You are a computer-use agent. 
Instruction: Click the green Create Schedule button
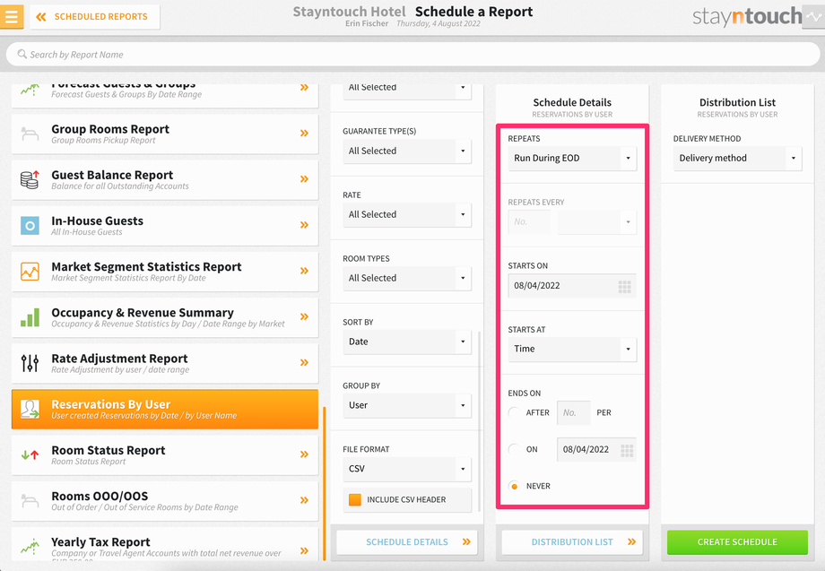pos(737,542)
